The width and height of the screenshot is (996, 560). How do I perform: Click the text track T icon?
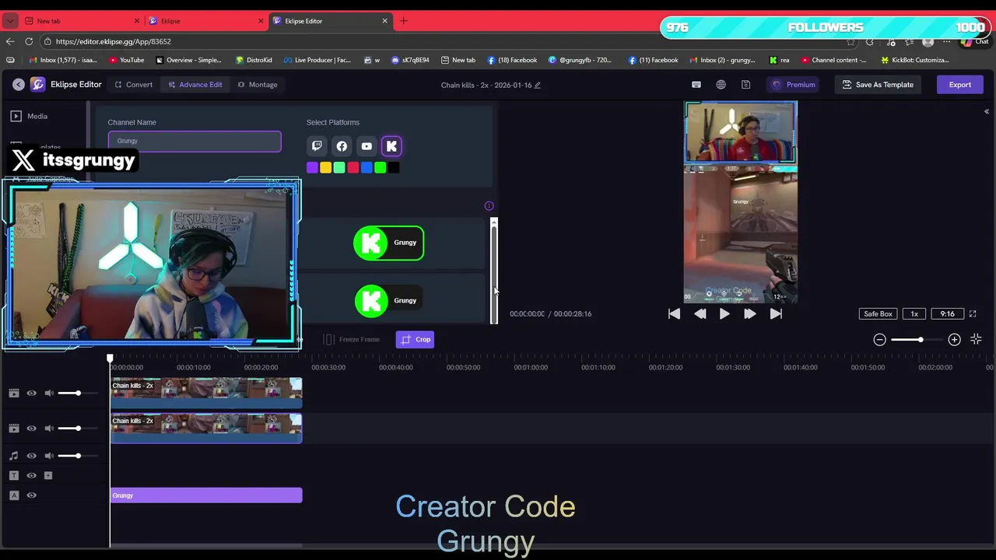pos(14,475)
